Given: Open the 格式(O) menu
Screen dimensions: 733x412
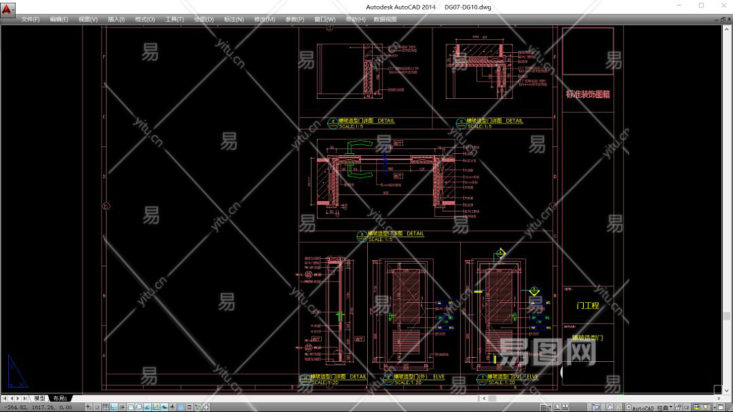Looking at the screenshot, I should (x=145, y=19).
